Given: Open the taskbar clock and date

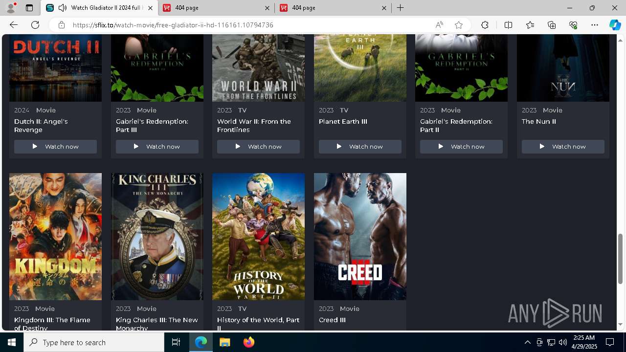Looking at the screenshot, I should 584,342.
